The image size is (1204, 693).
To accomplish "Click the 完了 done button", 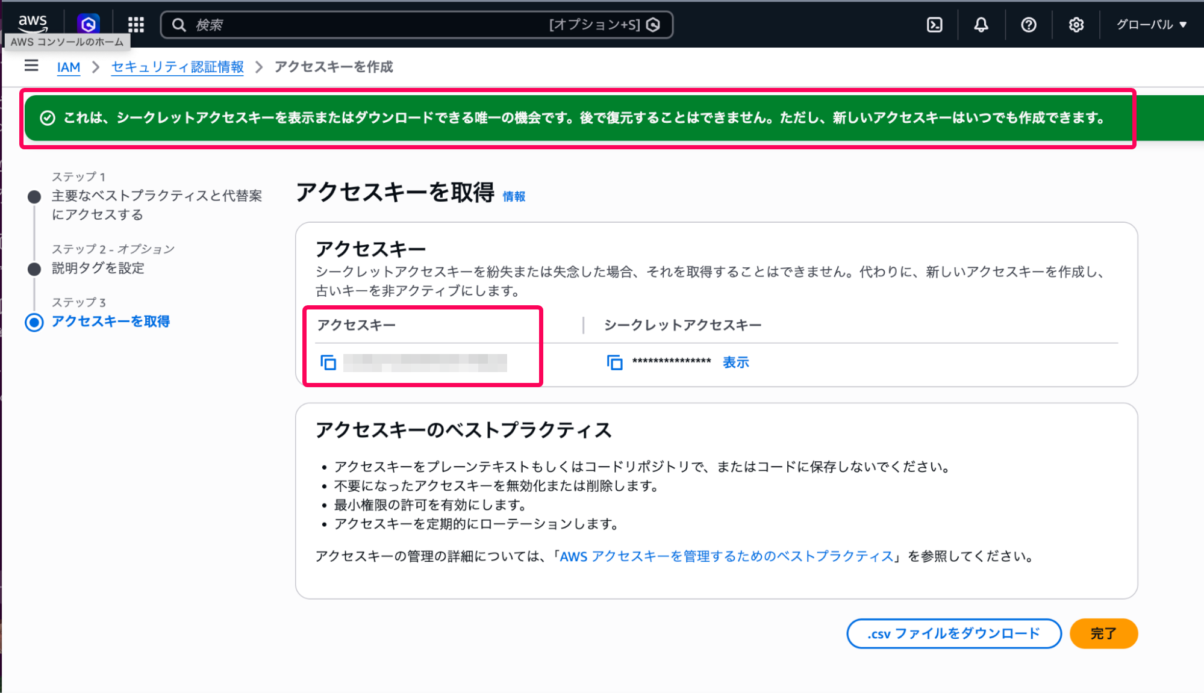I will 1103,633.
